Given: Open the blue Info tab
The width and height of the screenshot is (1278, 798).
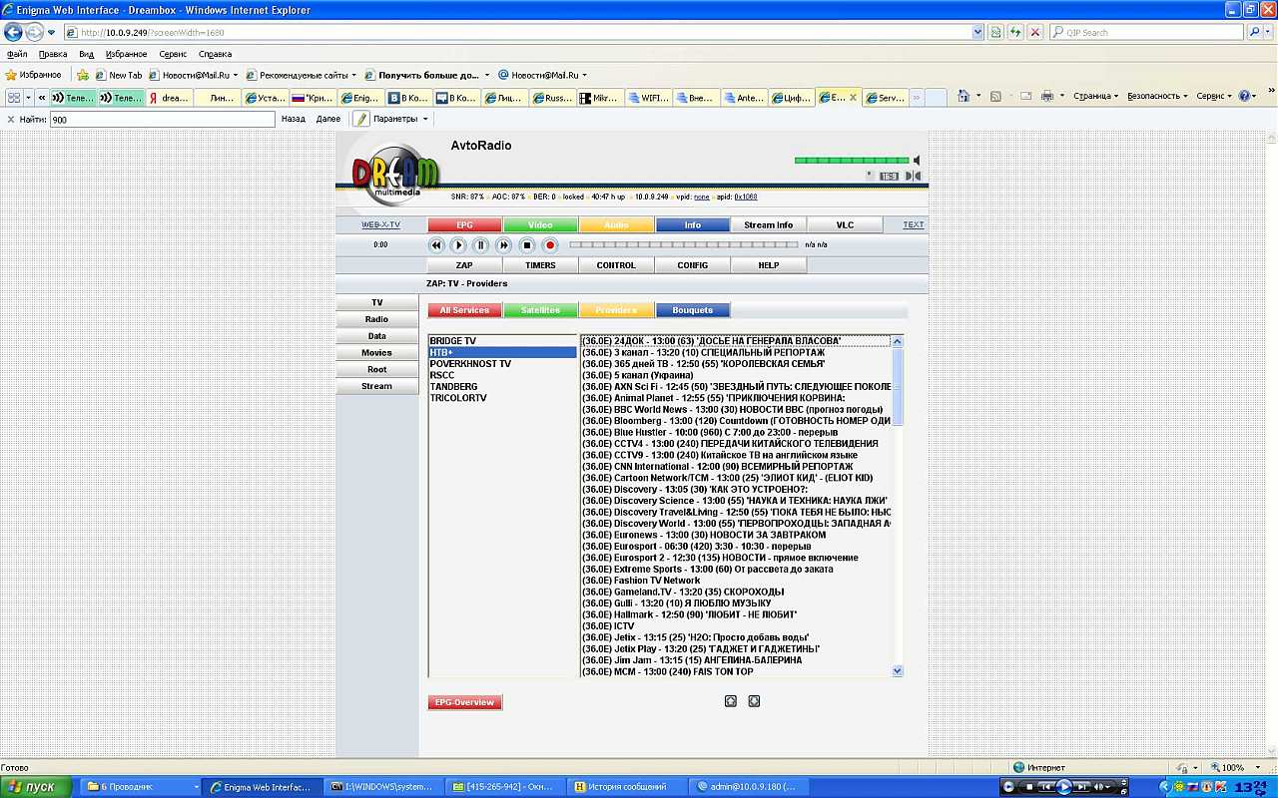Looking at the screenshot, I should pos(692,224).
